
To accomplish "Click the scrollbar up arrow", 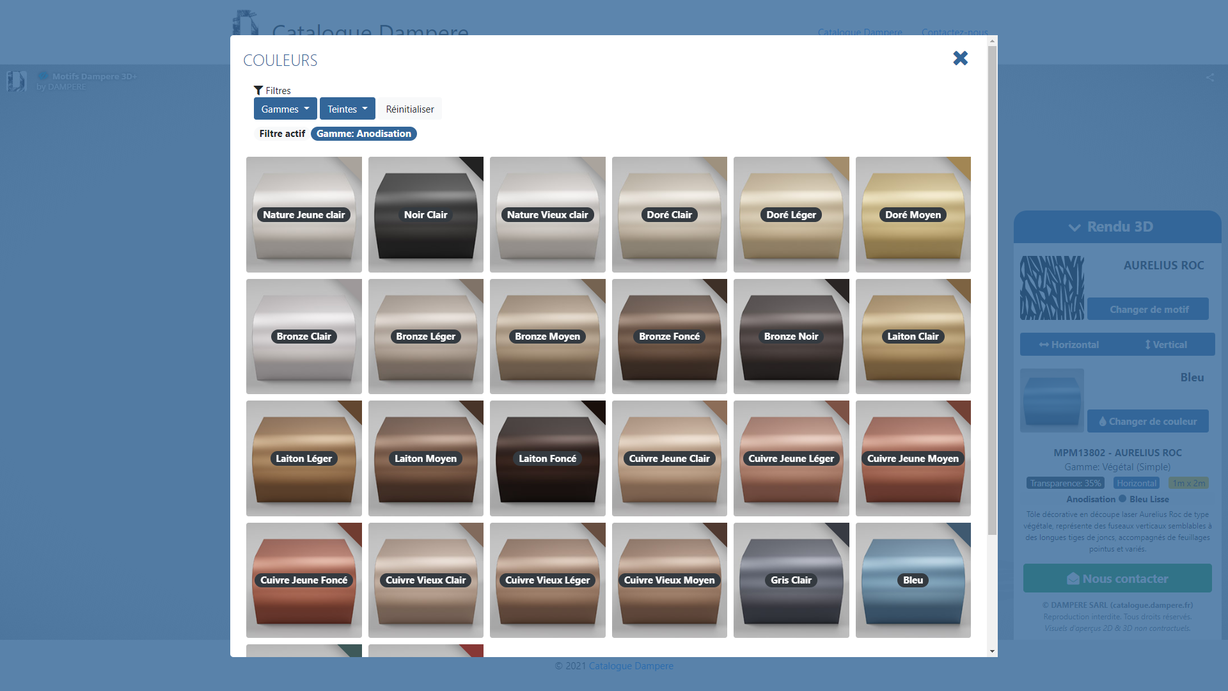I will 992,41.
